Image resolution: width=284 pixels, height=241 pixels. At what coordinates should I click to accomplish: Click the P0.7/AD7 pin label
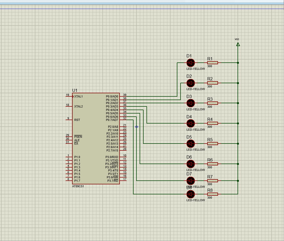pos(112,120)
